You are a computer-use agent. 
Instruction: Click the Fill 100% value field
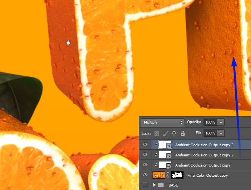[210, 133]
